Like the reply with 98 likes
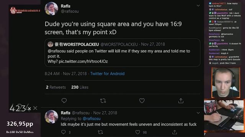245x137 pixels. click(137, 132)
